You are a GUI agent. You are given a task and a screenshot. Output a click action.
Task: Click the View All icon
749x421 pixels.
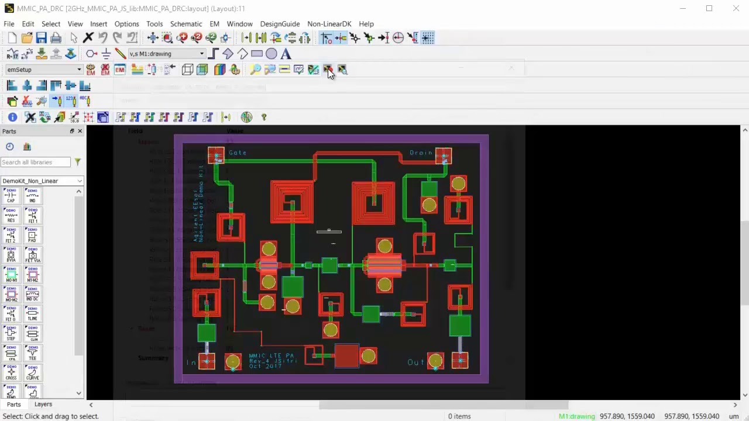tap(153, 38)
